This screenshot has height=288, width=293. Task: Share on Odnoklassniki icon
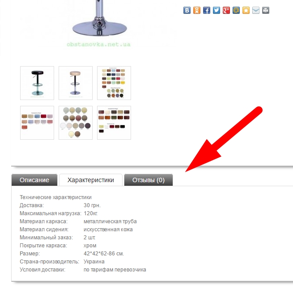[x=197, y=10]
